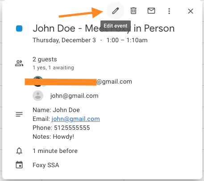Click the calendar icon beside Foxy SSA
Viewport: 204px width, 181px height.
[19, 165]
